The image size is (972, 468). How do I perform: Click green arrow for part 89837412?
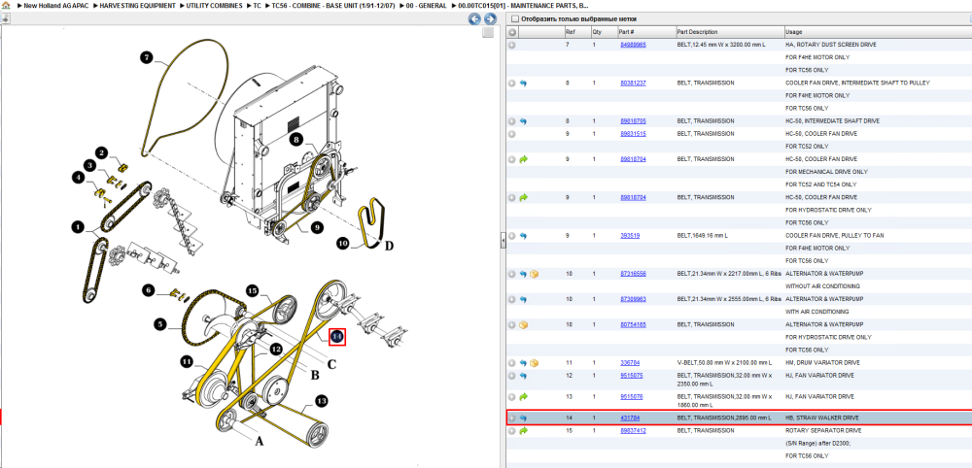[523, 430]
